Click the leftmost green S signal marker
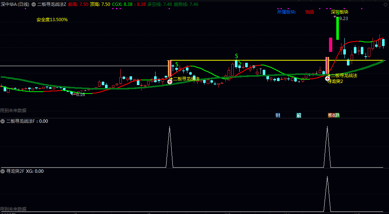Viewport: 389px width, 214px height. [177, 64]
